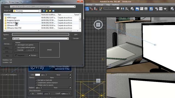Image resolution: width=175 pixels, height=98 pixels.
Task: Click the Devices button
Action: tap(7, 44)
